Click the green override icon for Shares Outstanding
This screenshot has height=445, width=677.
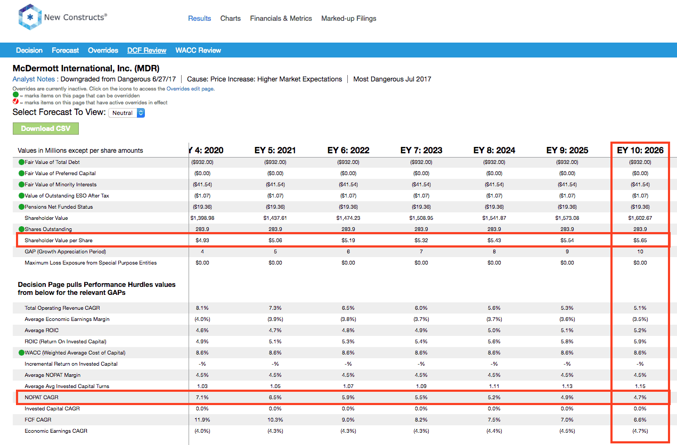tap(21, 229)
